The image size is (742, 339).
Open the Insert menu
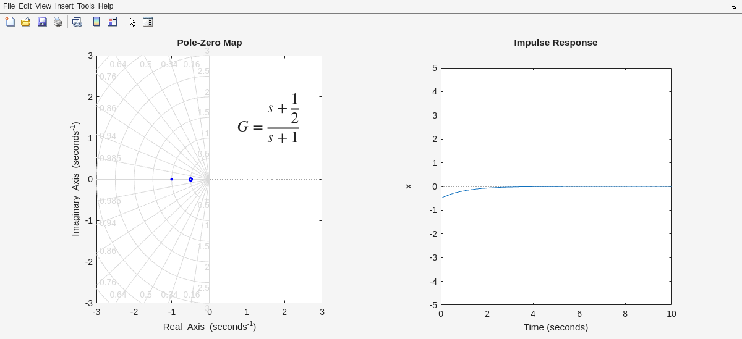tap(64, 6)
